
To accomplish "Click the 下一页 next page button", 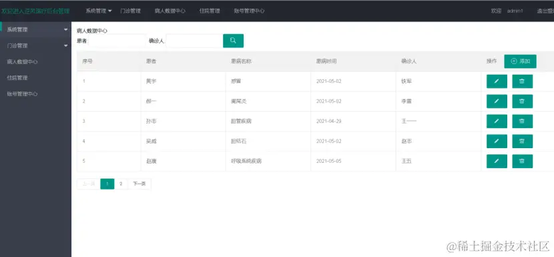I will [x=140, y=184].
